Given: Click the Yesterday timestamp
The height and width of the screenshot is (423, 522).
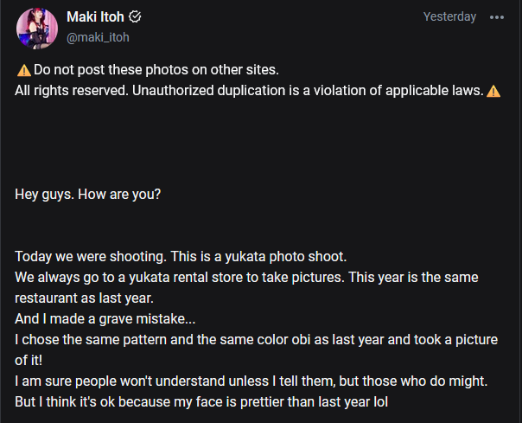Looking at the screenshot, I should click(449, 16).
